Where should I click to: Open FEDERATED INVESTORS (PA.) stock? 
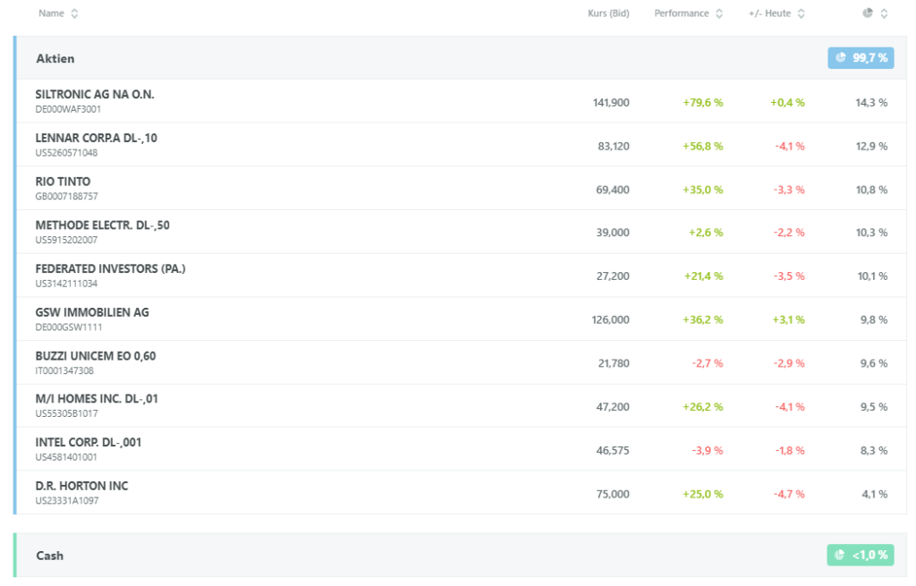tap(110, 268)
